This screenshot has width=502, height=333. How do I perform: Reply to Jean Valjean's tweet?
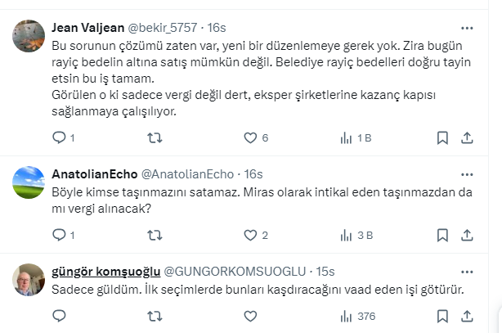(x=59, y=137)
